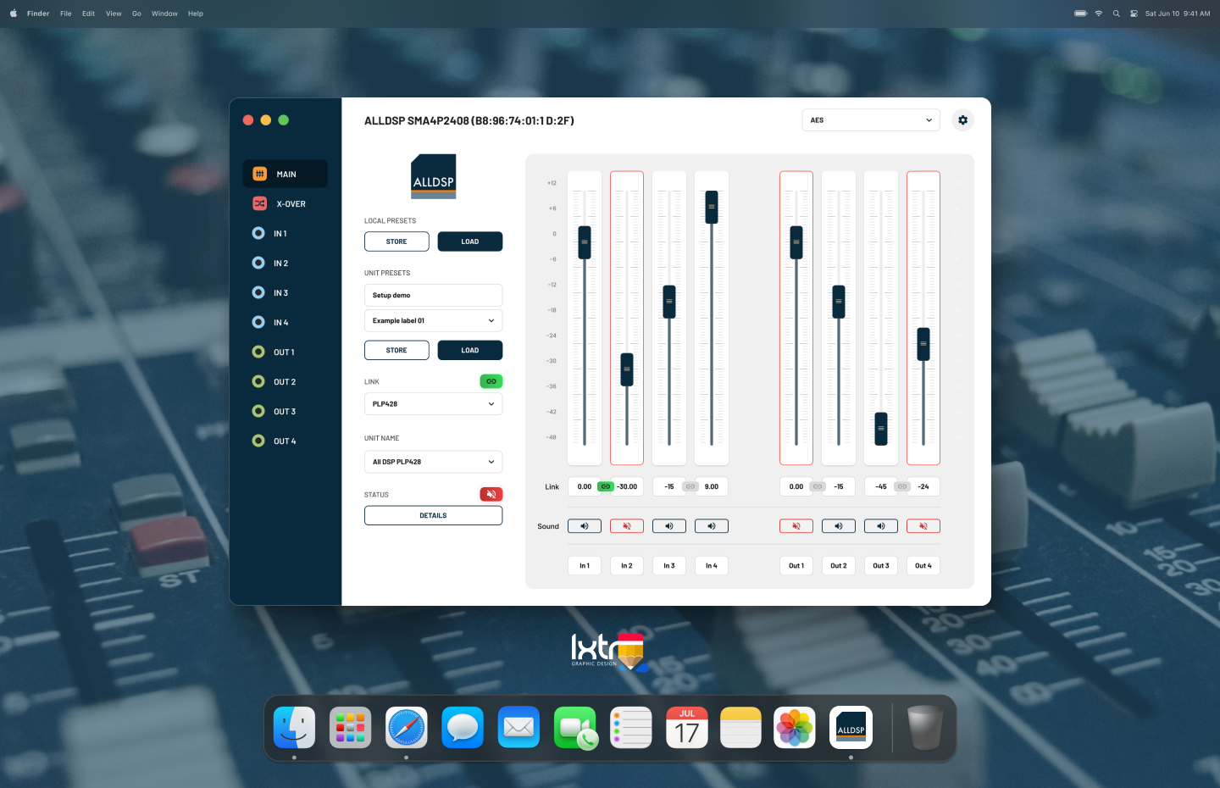
Task: Grab the In 1 fader handle
Action: click(585, 242)
